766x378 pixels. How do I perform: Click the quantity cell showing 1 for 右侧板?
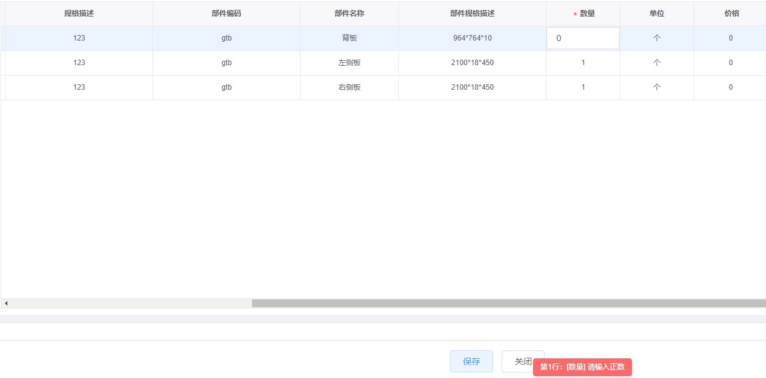583,87
